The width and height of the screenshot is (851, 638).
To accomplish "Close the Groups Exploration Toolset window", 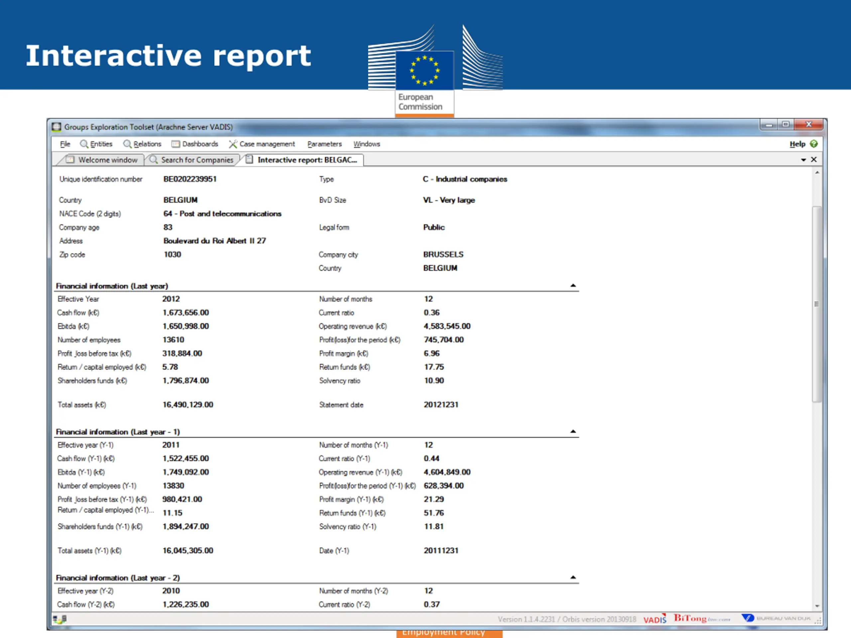I will (808, 124).
